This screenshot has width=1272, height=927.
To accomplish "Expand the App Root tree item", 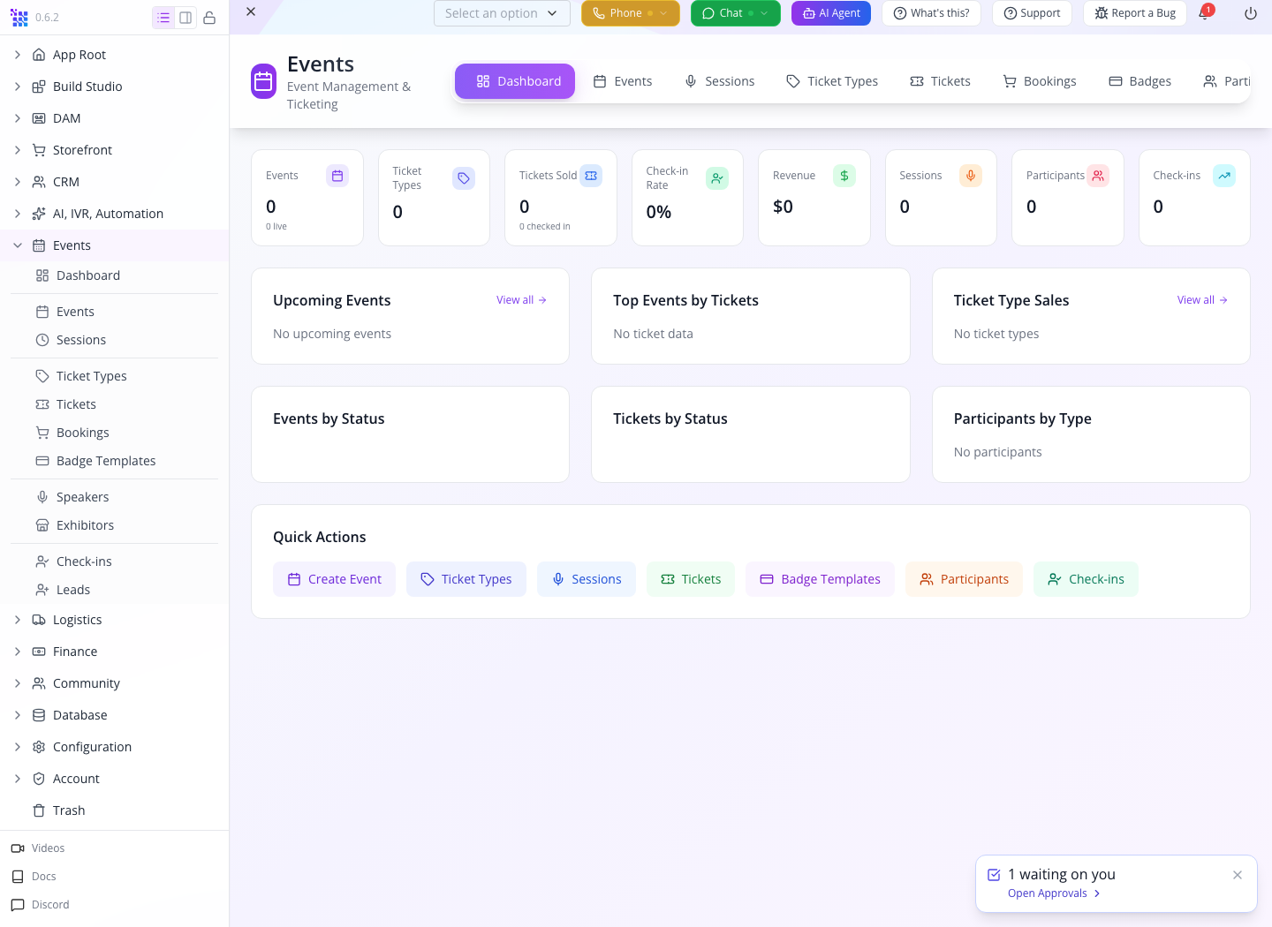I will [18, 55].
